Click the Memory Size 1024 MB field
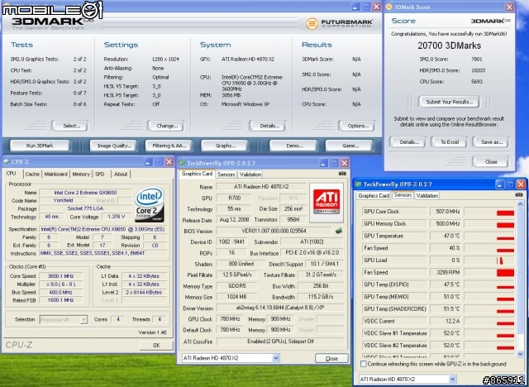Screen dimensions: 529x387 click(x=236, y=297)
